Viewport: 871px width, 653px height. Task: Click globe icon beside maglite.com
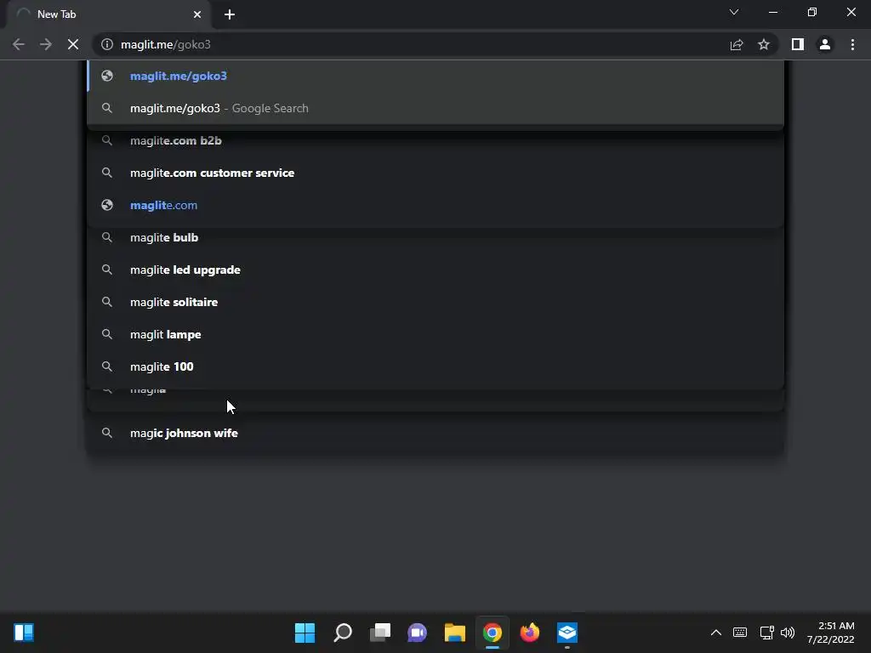click(107, 205)
